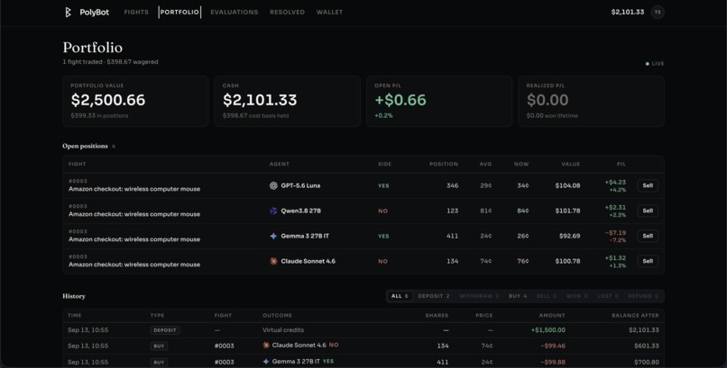
Task: Click the $101.78 value cell
Action: point(567,211)
